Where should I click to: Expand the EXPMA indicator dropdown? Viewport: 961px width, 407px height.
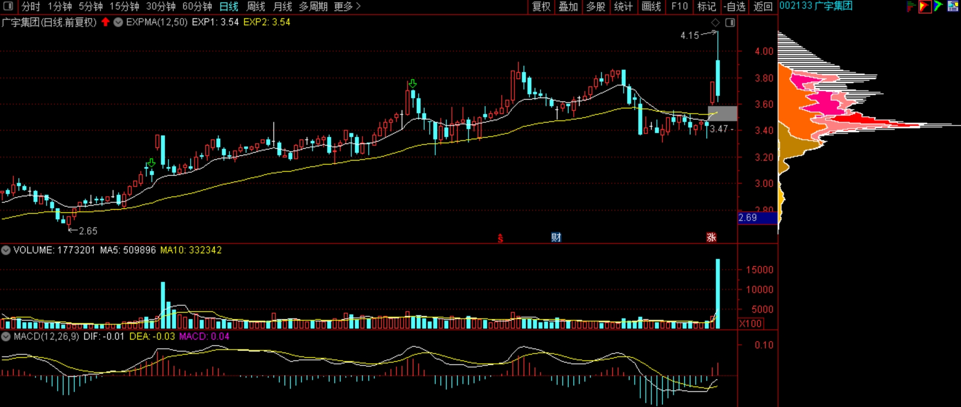[x=118, y=22]
